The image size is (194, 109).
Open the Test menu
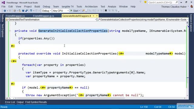(103, 7)
